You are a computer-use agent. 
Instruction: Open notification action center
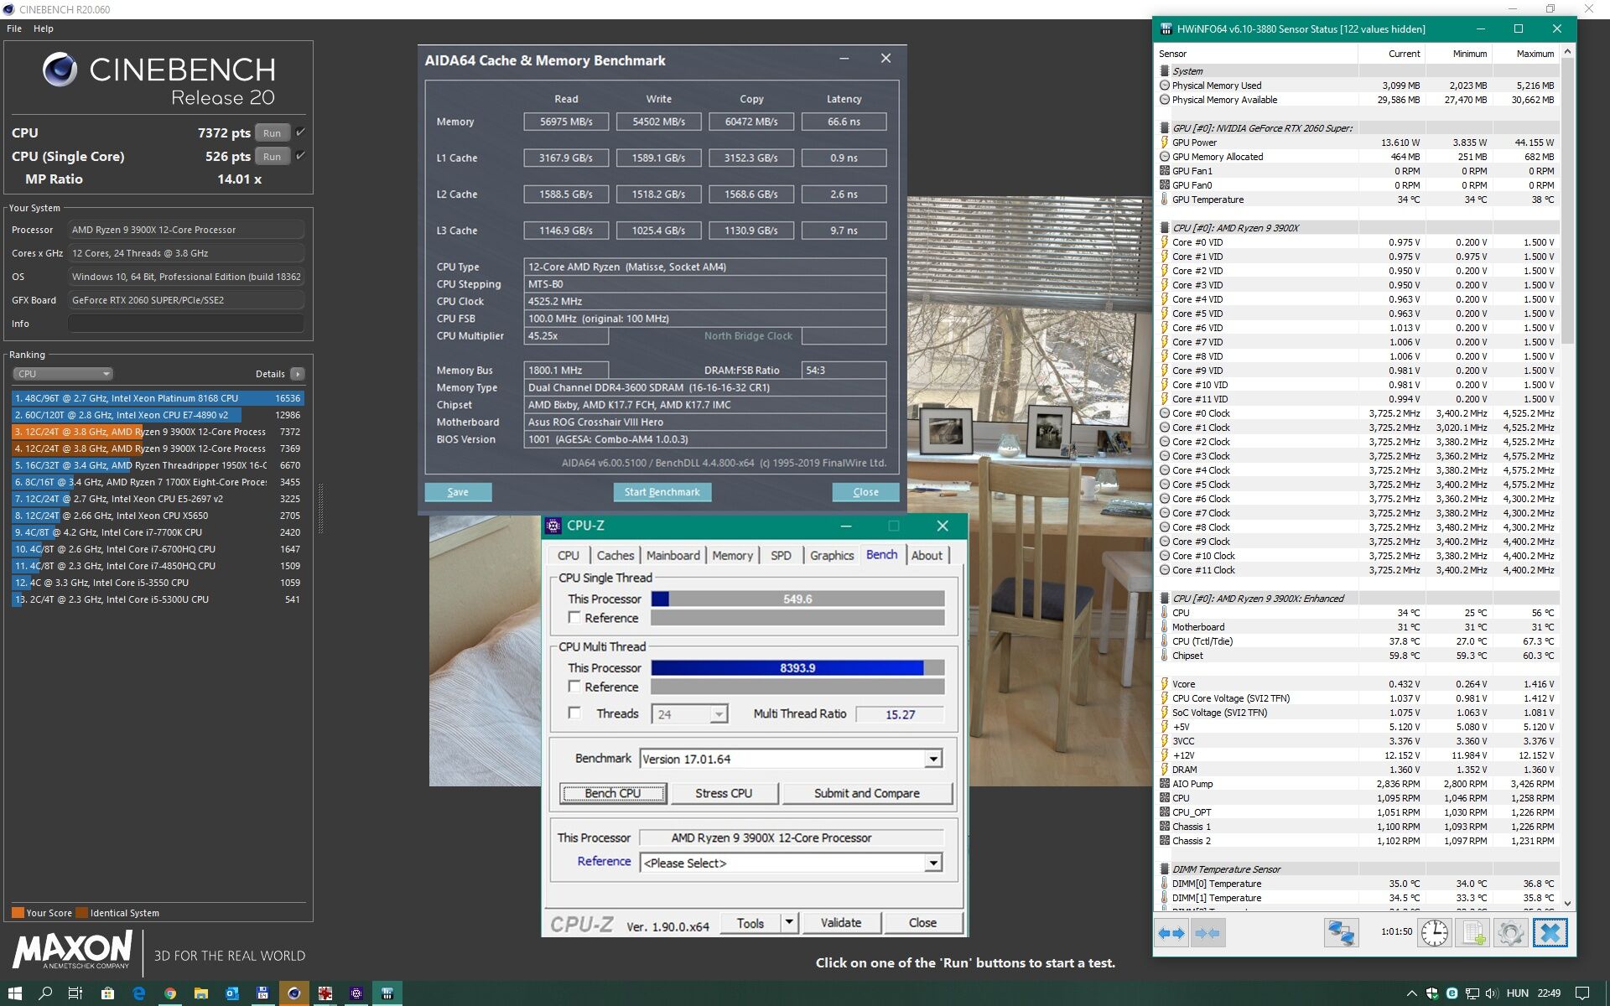(1581, 993)
